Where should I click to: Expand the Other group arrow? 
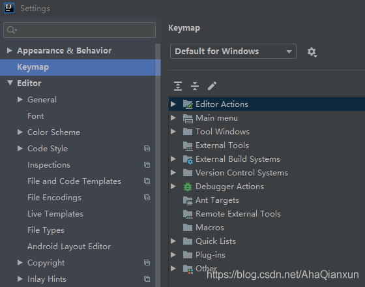click(173, 269)
